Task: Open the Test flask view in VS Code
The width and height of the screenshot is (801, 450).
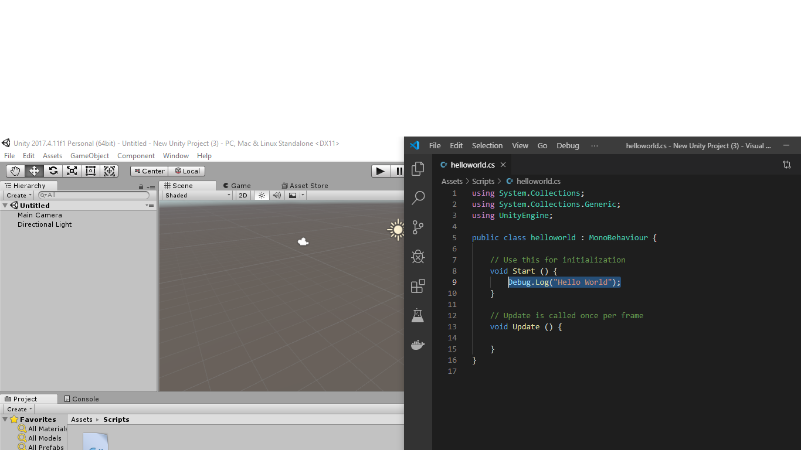Action: 418,315
